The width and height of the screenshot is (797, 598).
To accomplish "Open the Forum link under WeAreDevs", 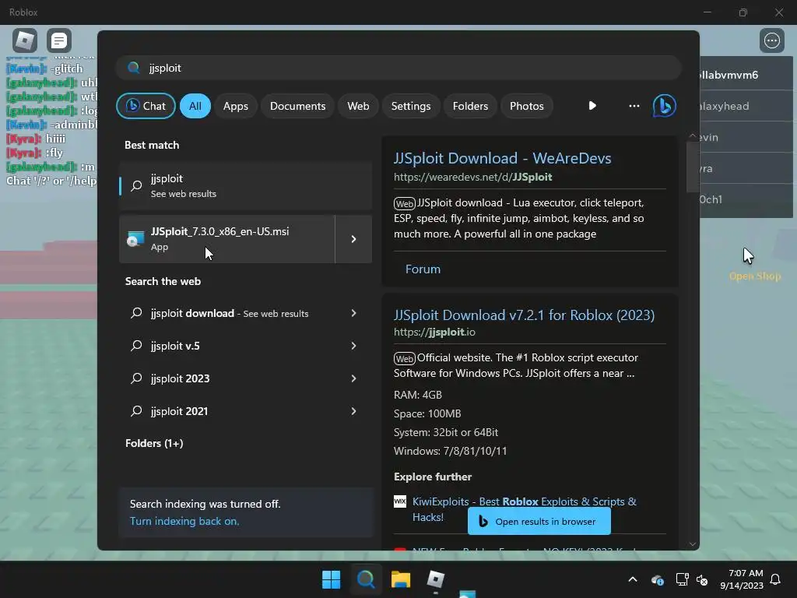I will (x=423, y=269).
